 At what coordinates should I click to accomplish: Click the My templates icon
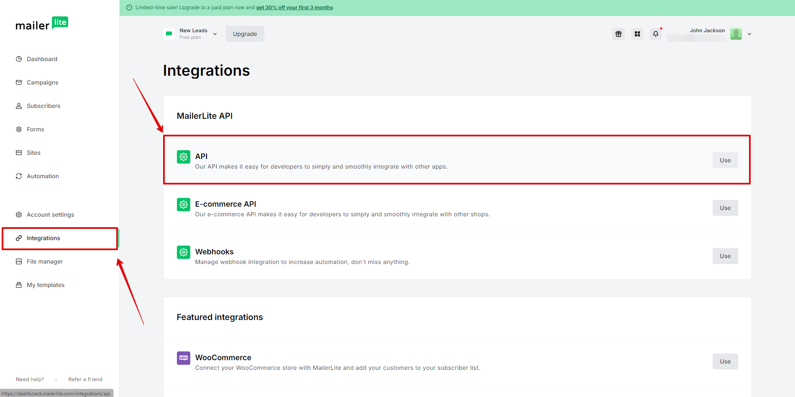(19, 285)
